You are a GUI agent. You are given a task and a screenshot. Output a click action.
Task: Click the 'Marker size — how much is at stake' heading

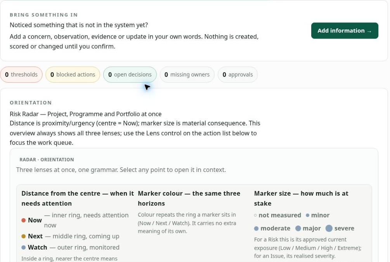301,199
